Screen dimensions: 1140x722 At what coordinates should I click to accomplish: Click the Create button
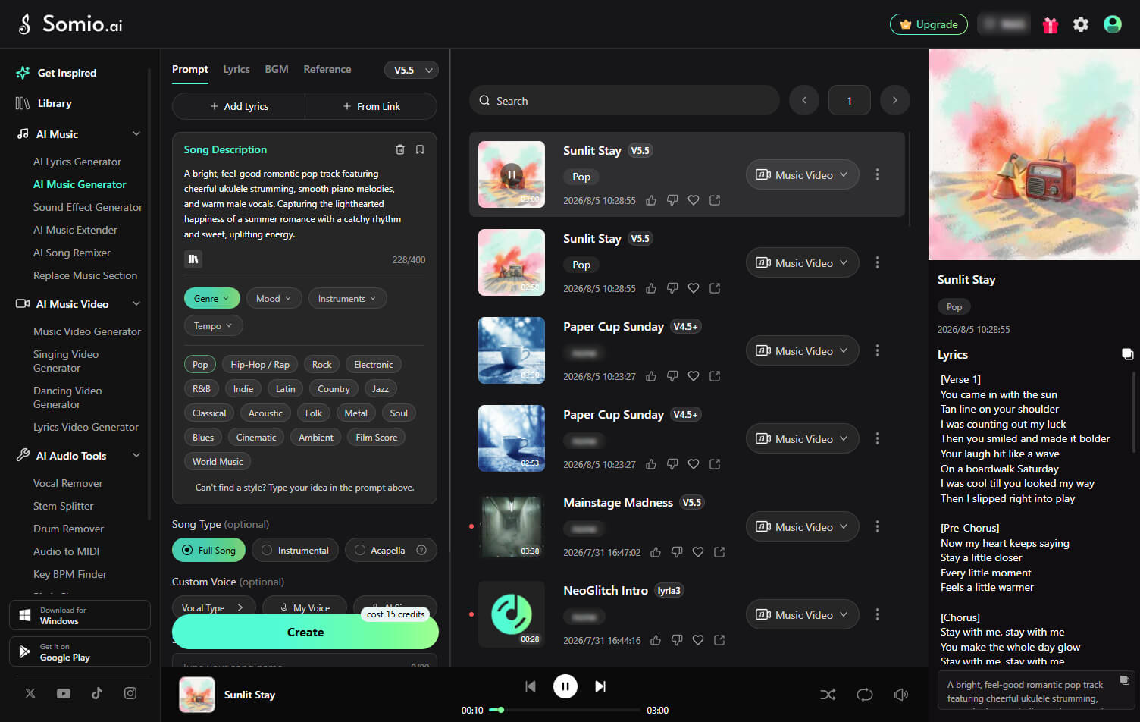point(305,632)
